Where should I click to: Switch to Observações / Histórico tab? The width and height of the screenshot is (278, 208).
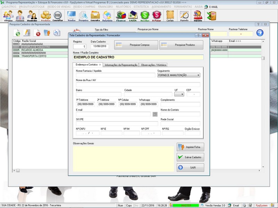coord(154,65)
